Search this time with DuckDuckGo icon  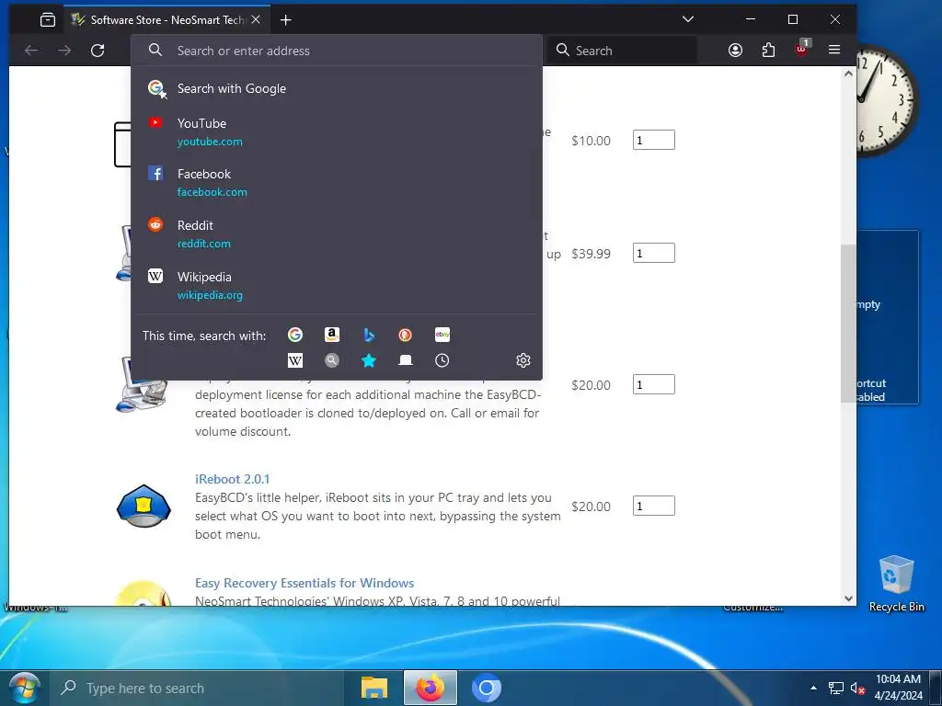point(406,335)
